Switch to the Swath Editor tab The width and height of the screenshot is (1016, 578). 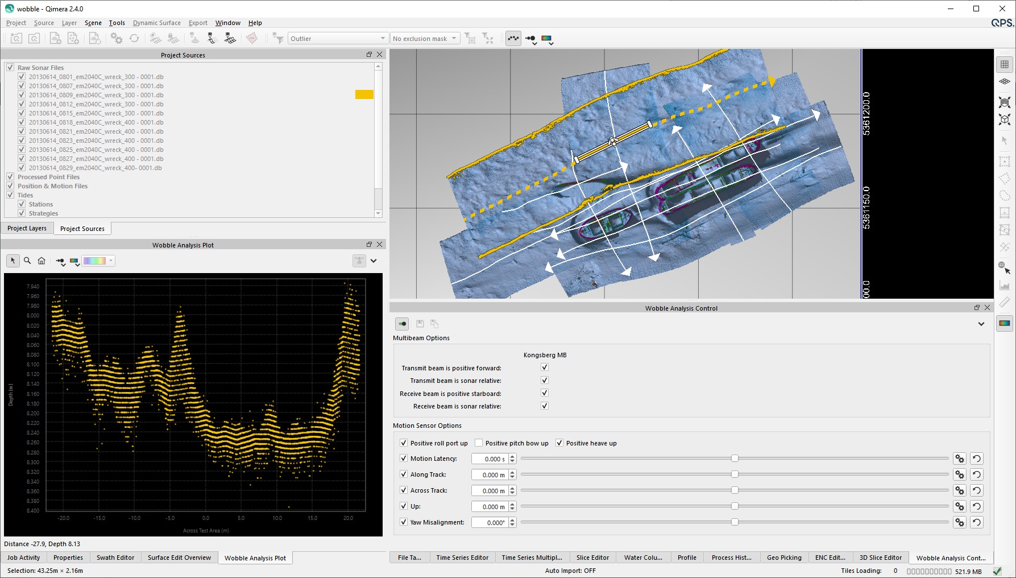(115, 558)
